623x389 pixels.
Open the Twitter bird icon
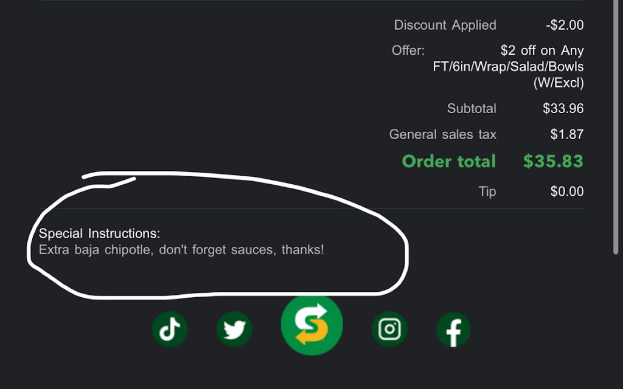[234, 329]
